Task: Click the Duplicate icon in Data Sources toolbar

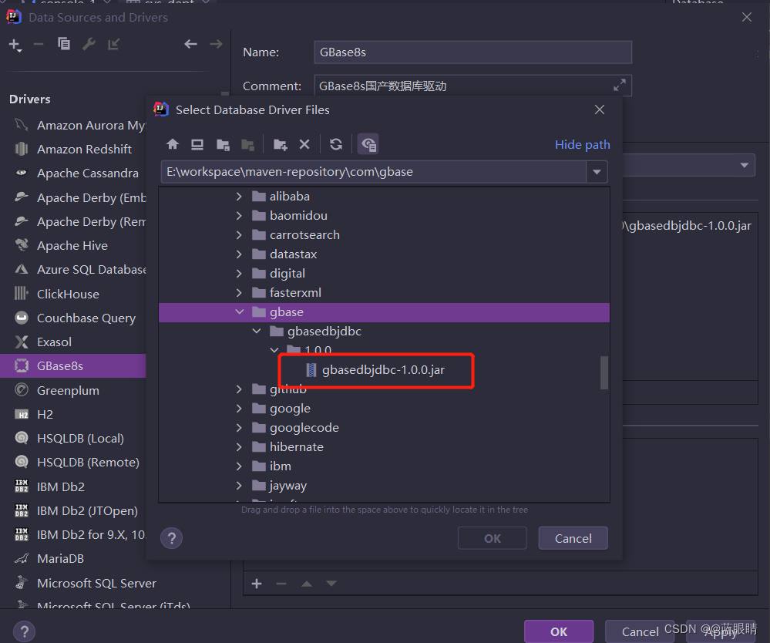Action: (x=64, y=44)
